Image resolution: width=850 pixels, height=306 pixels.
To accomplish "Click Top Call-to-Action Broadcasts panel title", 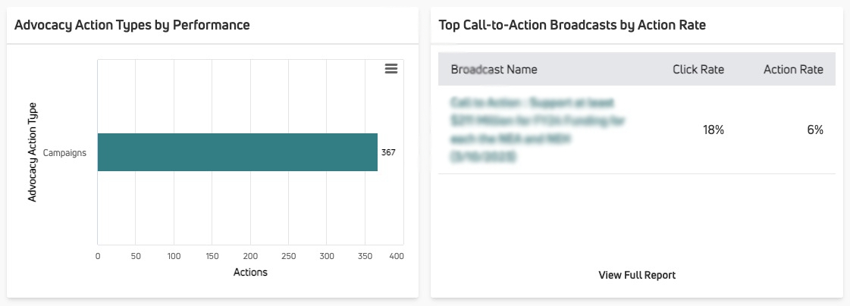I will point(572,25).
